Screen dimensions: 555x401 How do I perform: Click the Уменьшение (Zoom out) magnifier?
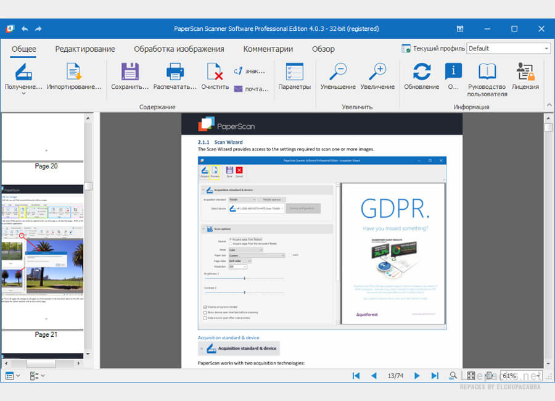pos(338,72)
